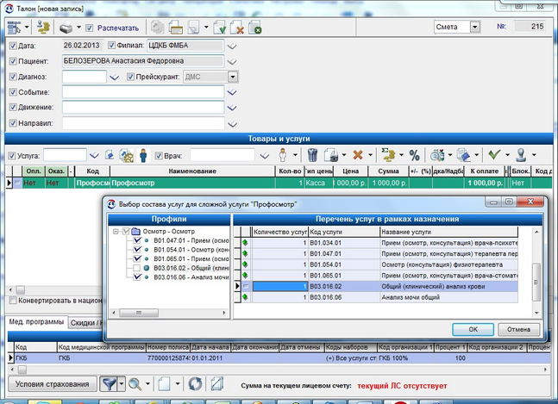The image size is (558, 404).
Task: Click the magnifier search icon in bottom toolbar
Action: pos(135,384)
